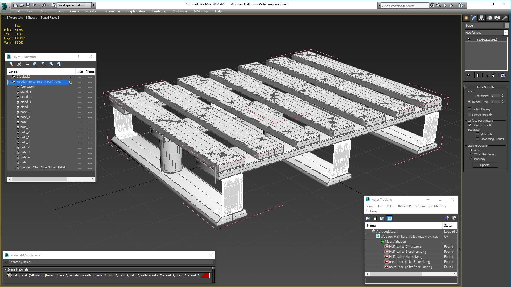Toggle Smooth Result checkbox
511x287 pixels.
470,125
